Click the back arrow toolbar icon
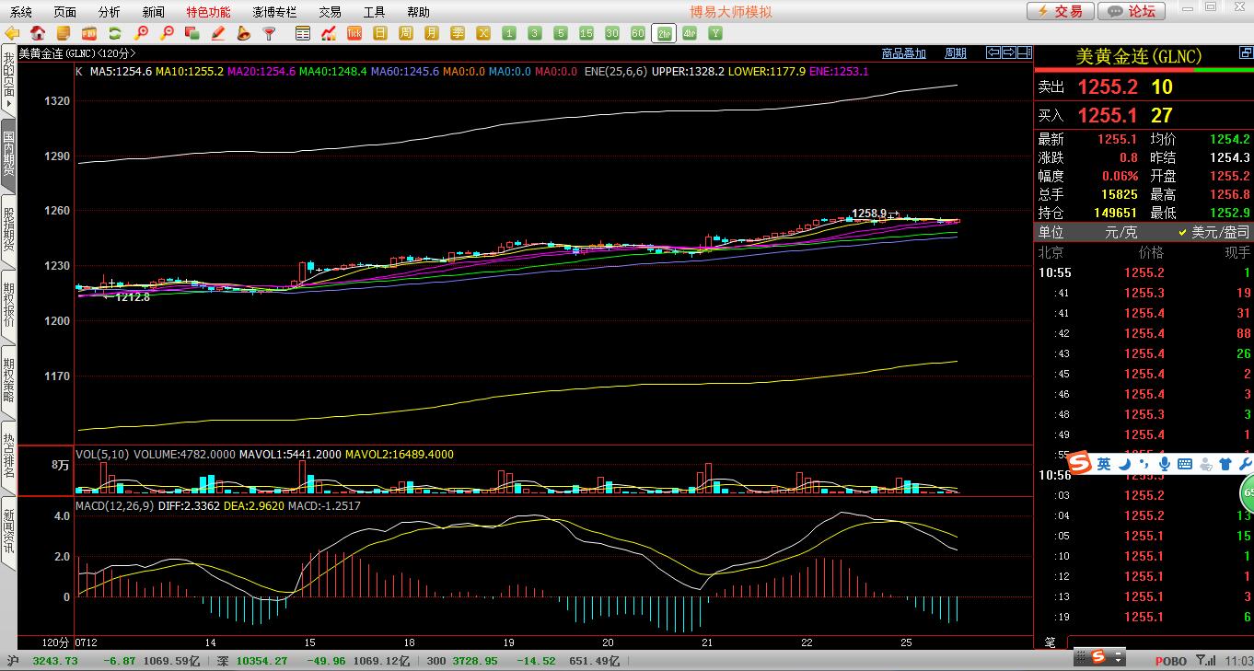The image size is (1254, 671). point(13,33)
